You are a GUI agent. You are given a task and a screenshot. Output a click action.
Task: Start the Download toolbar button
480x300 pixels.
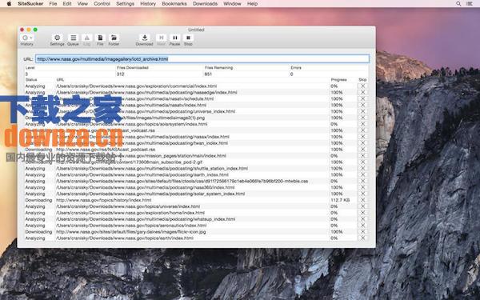(x=145, y=38)
